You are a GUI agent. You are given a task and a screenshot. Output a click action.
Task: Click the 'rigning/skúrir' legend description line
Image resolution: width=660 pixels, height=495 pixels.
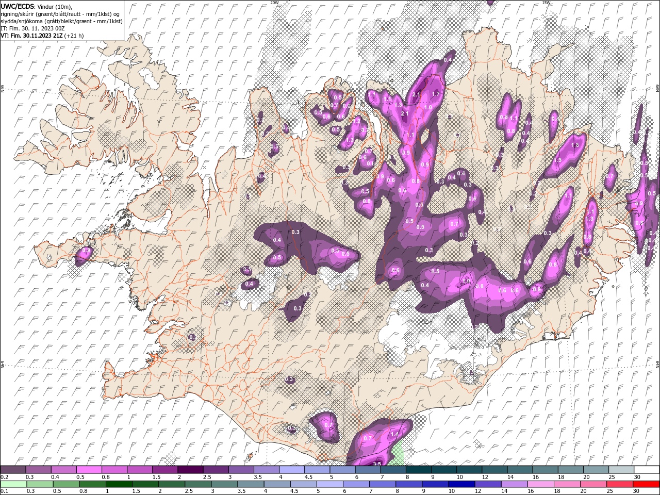click(60, 14)
